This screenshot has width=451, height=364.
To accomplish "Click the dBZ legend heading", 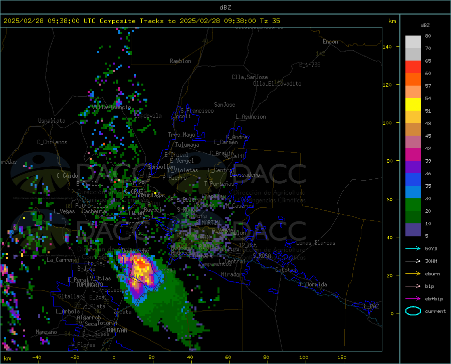I will [x=425, y=25].
